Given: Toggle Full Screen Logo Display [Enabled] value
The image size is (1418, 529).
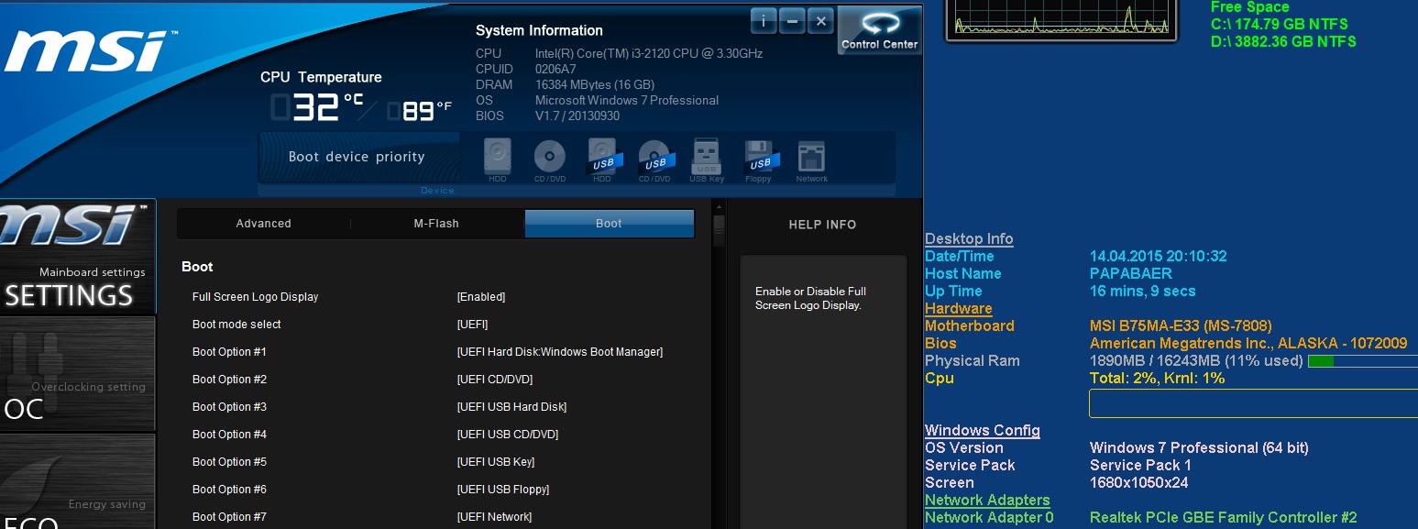Looking at the screenshot, I should tap(480, 297).
